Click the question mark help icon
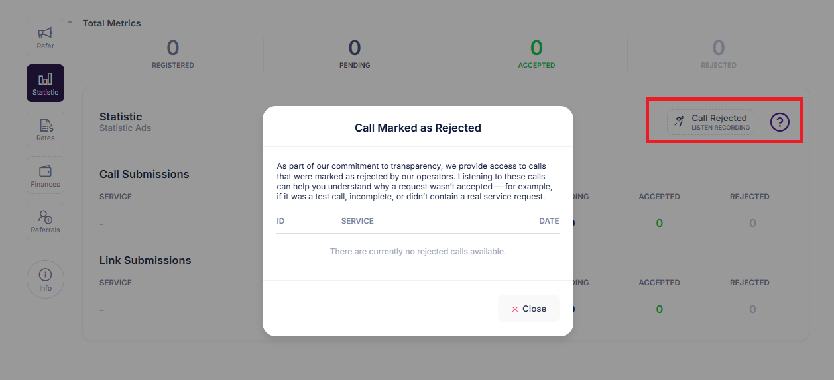The image size is (834, 380). pos(780,122)
